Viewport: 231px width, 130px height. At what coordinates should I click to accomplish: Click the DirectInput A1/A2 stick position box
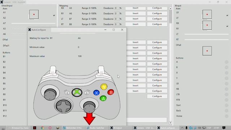tap(34, 14)
